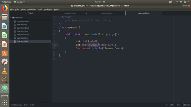Select the Atom editor dock icon

(x=4, y=89)
